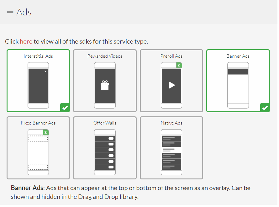Toggle selection of Rewarded Videos
Viewport: 279px width, 207px height.
105,81
